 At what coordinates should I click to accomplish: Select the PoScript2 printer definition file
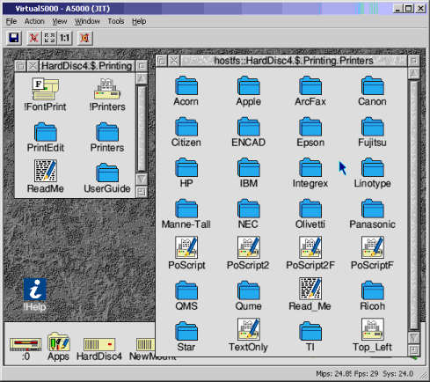coord(248,253)
